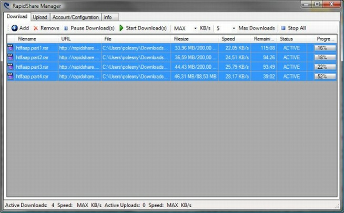The image size is (344, 213).
Task: Sort by the File column header
Action: [x=136, y=39]
